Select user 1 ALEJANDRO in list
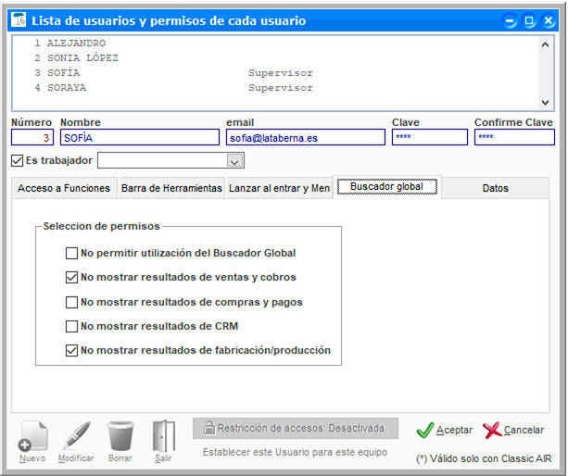The height and width of the screenshot is (476, 568). 275,44
